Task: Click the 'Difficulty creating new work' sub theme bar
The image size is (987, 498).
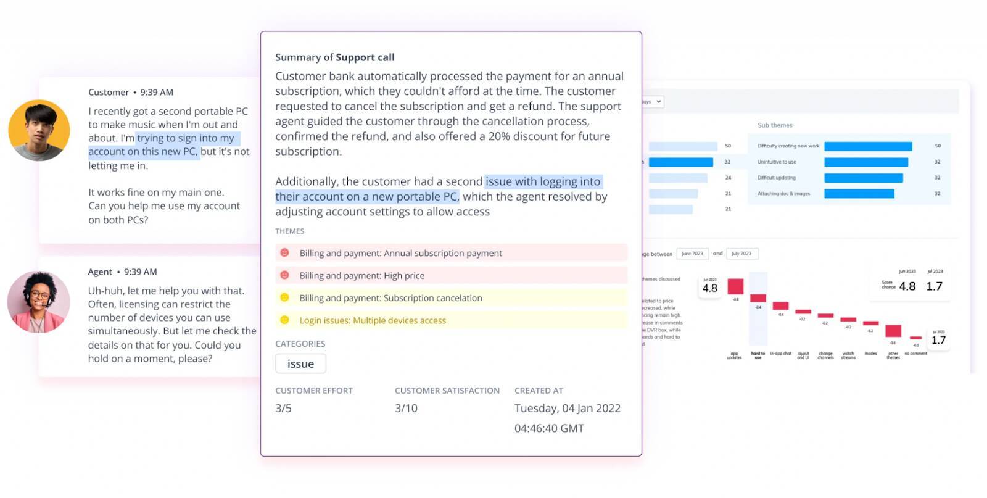Action: (x=867, y=146)
